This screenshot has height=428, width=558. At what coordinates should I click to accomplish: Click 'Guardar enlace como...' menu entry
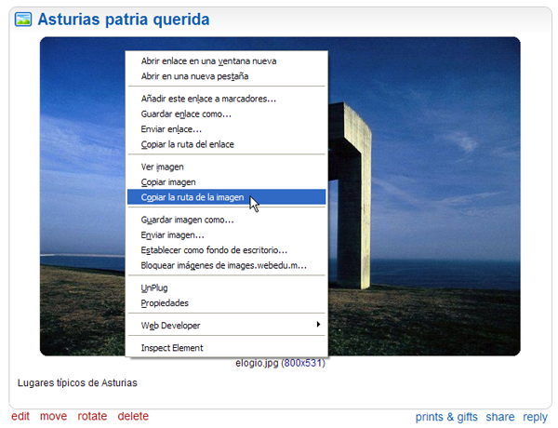[x=186, y=114]
